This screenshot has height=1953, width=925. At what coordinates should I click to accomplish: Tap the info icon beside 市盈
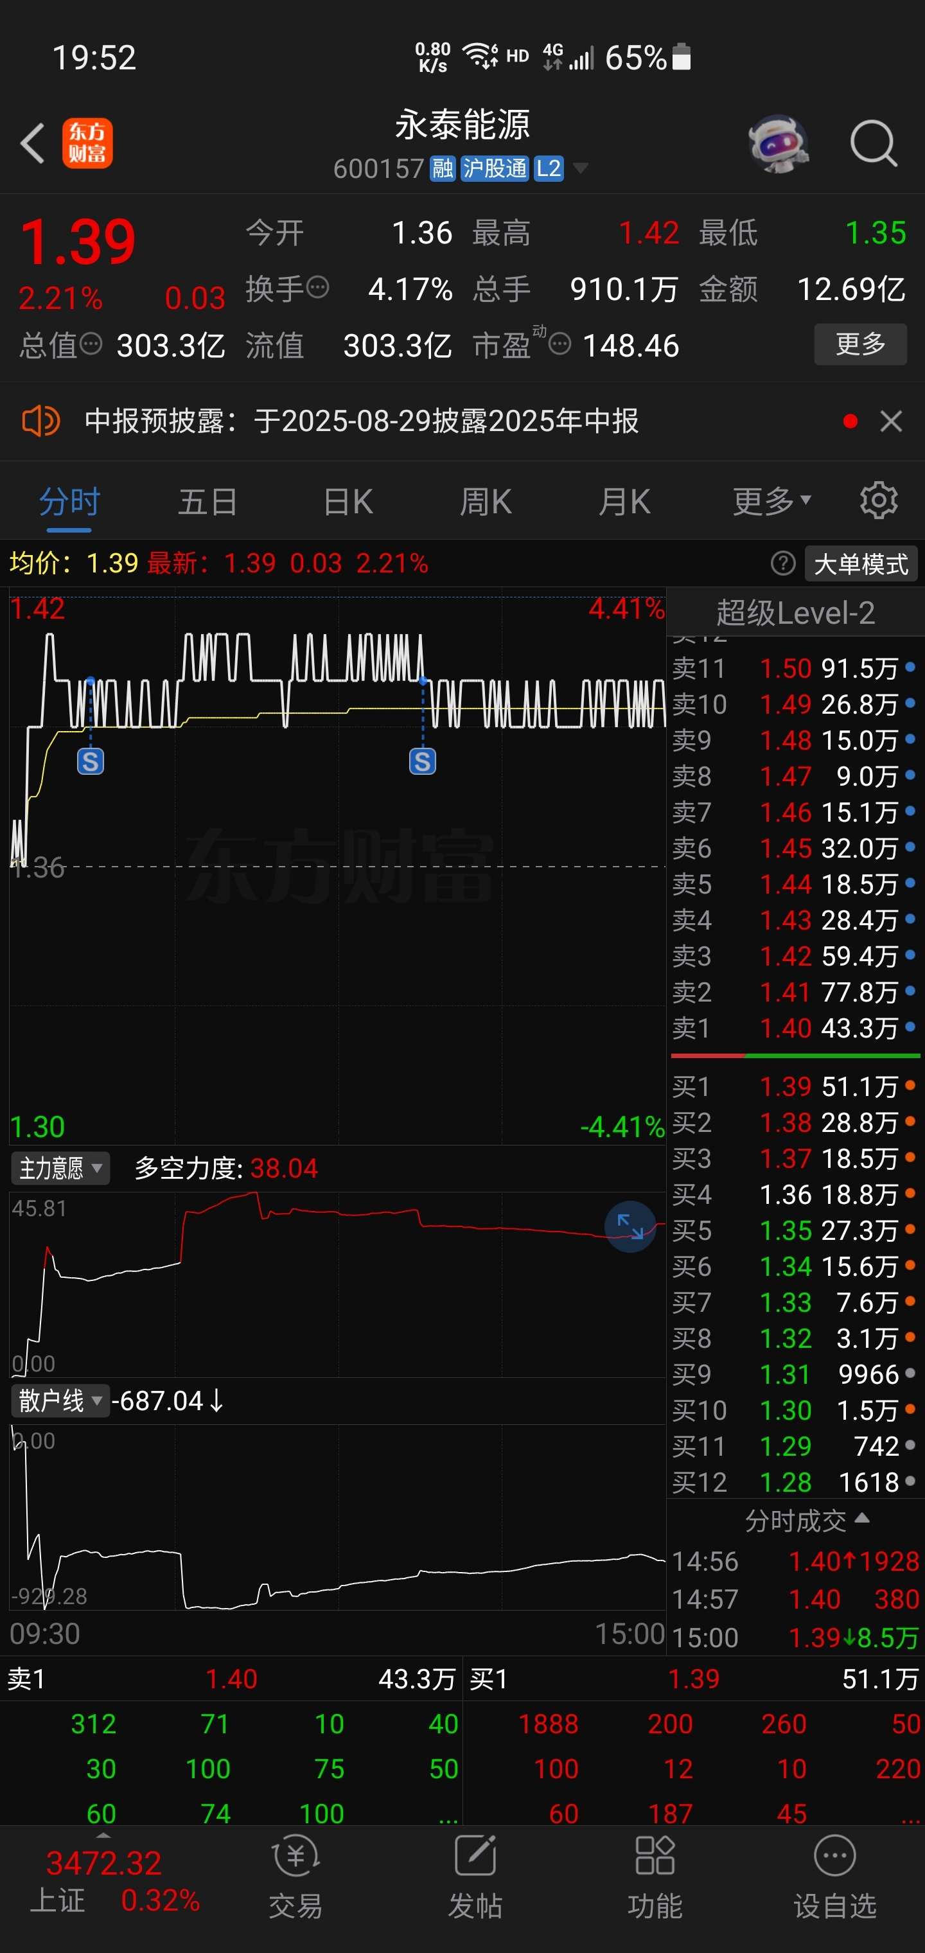pyautogui.click(x=559, y=345)
